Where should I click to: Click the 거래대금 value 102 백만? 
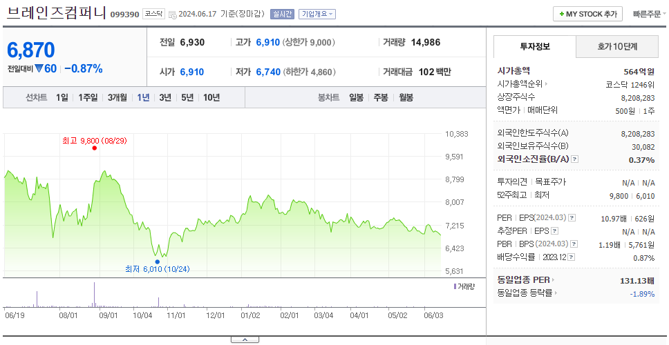435,72
